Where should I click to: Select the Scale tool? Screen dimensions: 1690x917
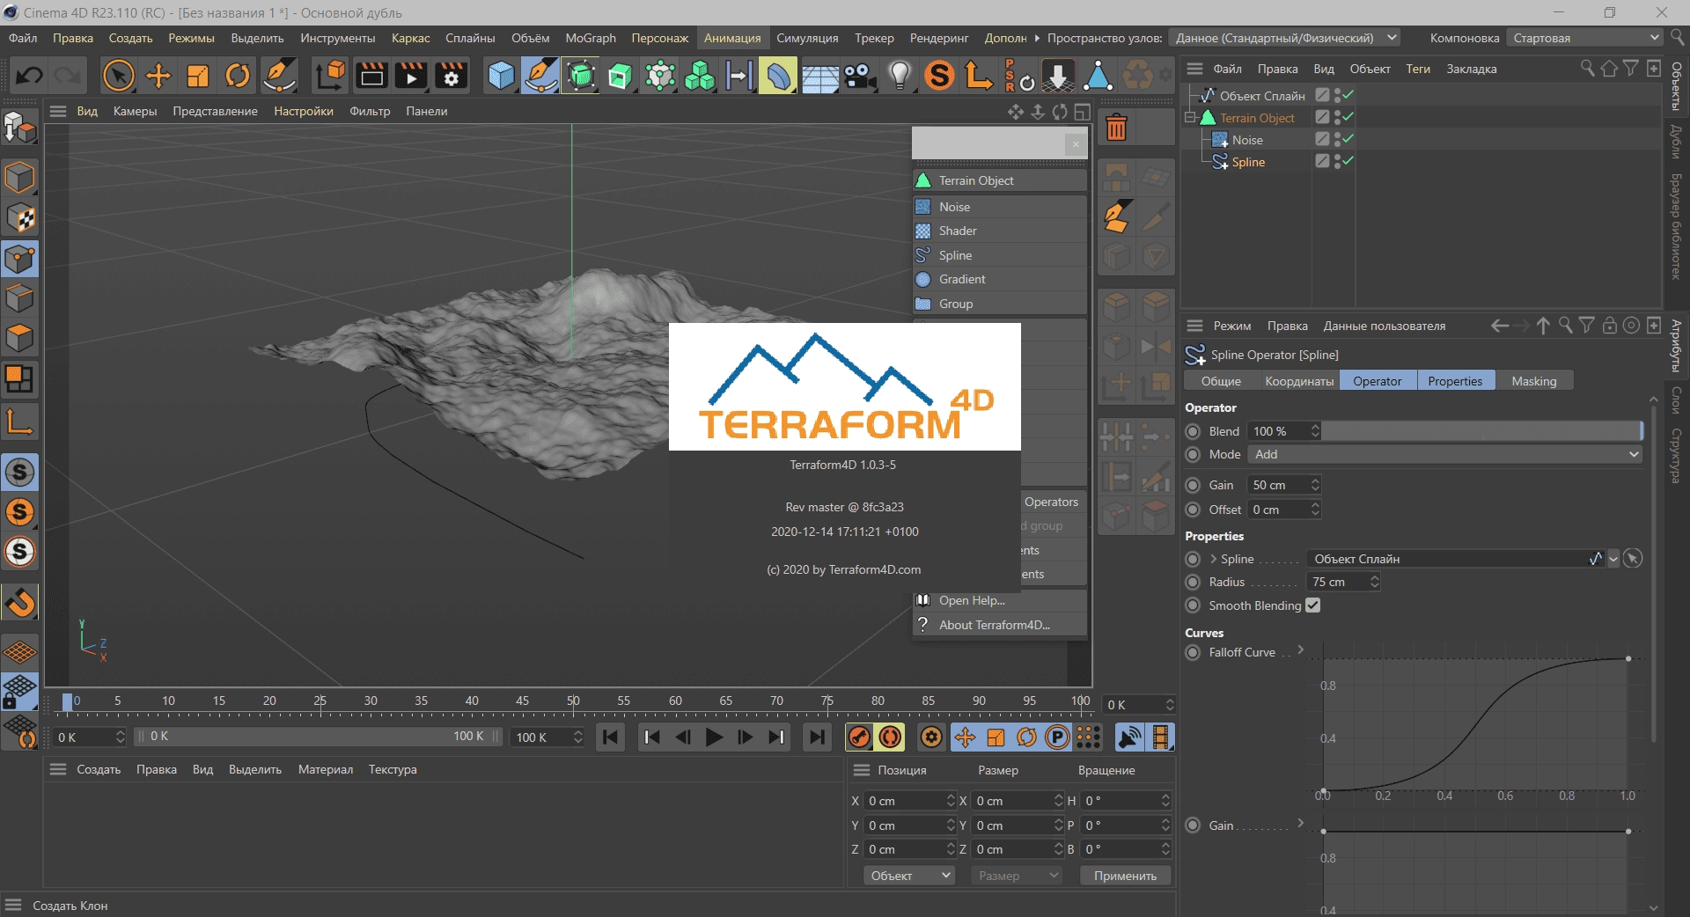click(x=198, y=76)
